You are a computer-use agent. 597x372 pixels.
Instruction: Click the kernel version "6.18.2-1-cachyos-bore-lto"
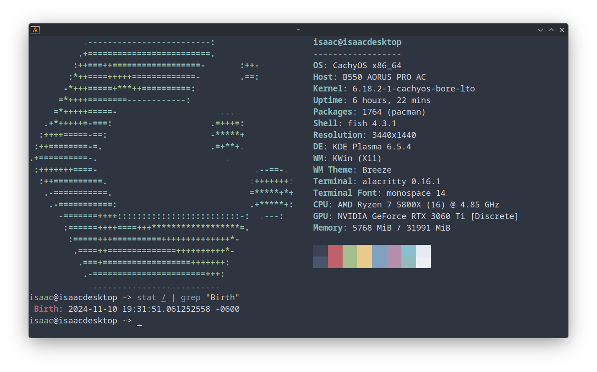(414, 89)
